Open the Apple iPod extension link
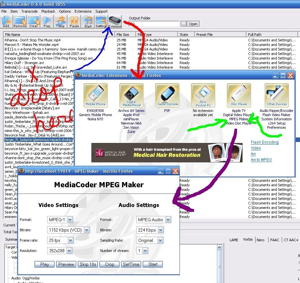The image size is (300, 283). [x=131, y=115]
